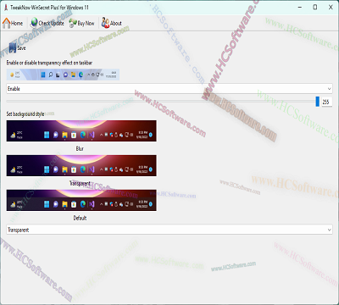Screen dimensions: 339x305
Task: Click the 'Set background style' label
Action: (x=25, y=114)
